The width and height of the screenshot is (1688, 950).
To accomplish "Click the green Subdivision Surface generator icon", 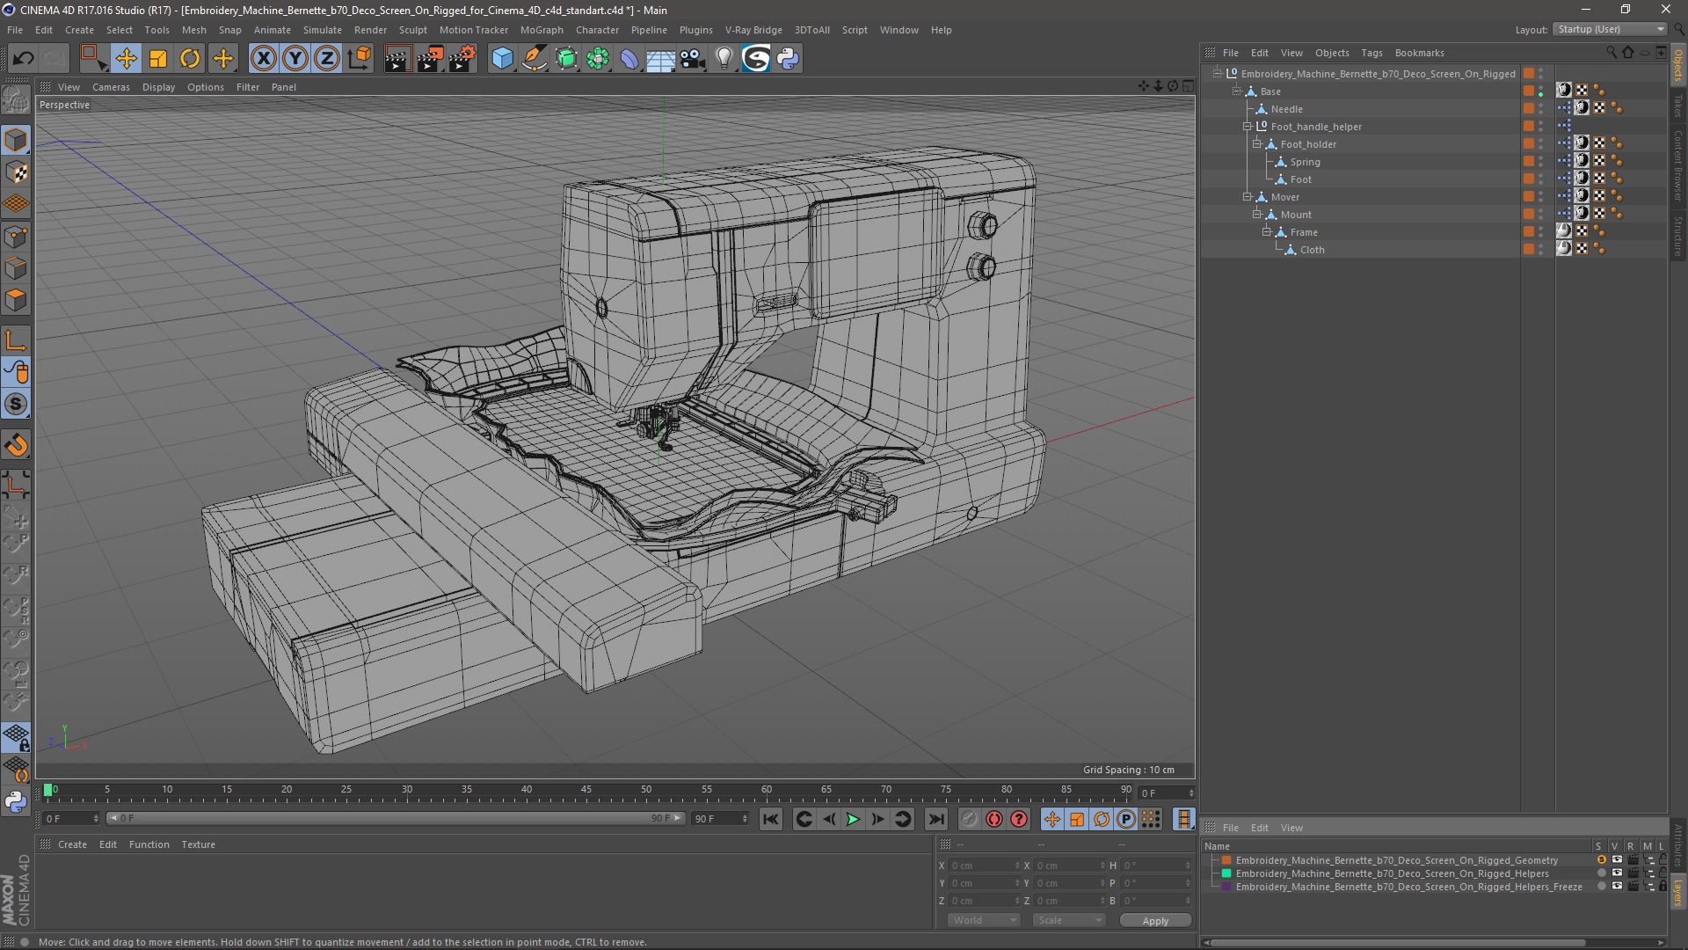I will click(566, 59).
